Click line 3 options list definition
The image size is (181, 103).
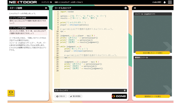[x=83, y=16]
